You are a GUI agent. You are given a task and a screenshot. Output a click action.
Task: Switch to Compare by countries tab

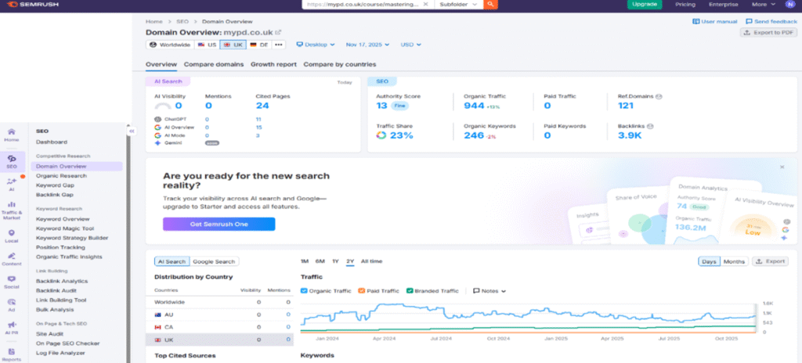pyautogui.click(x=340, y=64)
